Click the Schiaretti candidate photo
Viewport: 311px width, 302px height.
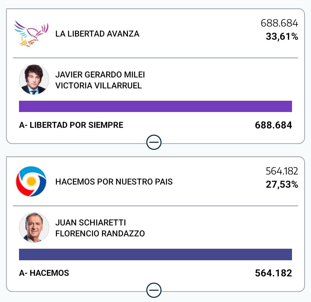(34, 227)
